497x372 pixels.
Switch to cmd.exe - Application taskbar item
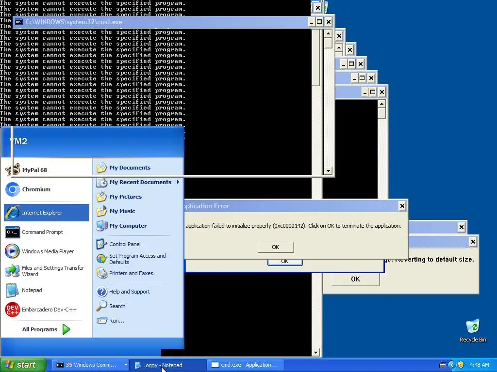246,365
